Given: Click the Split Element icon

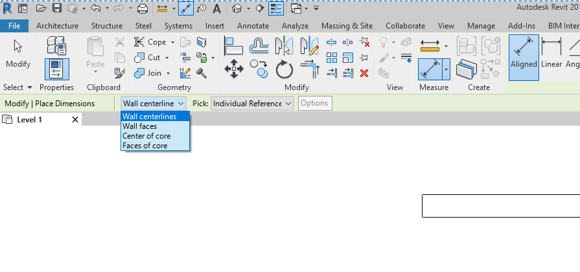Looking at the screenshot, I should click(x=331, y=43).
